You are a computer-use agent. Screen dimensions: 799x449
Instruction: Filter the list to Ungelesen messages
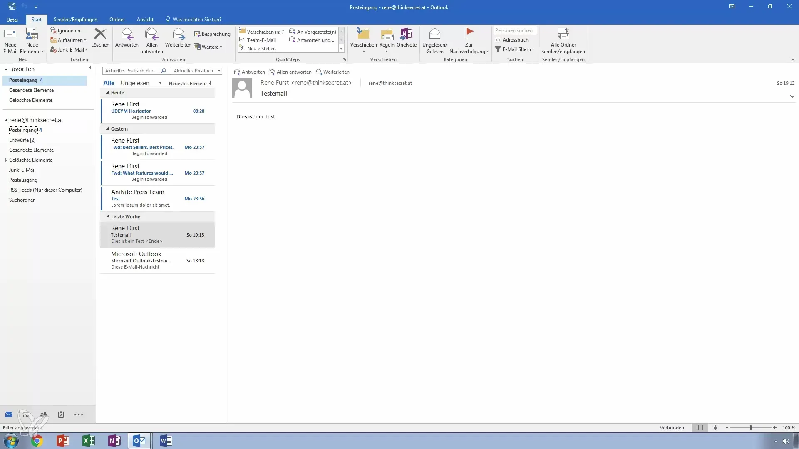point(135,83)
